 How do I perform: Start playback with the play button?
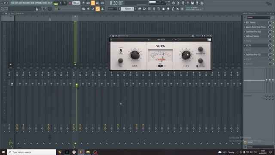[x=60, y=3]
